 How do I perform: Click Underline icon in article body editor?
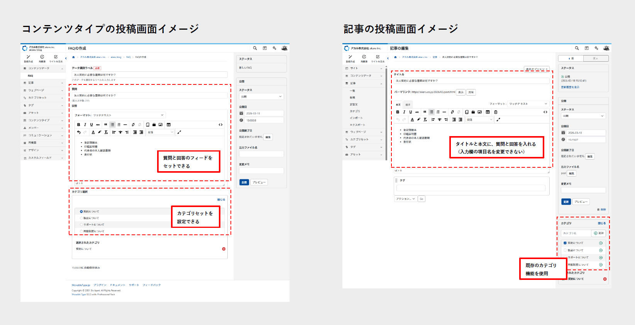click(410, 112)
